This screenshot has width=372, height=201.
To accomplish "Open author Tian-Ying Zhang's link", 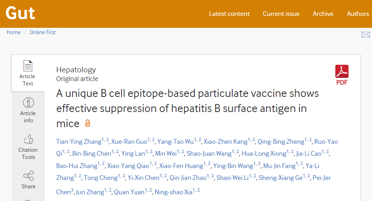I will point(78,142).
